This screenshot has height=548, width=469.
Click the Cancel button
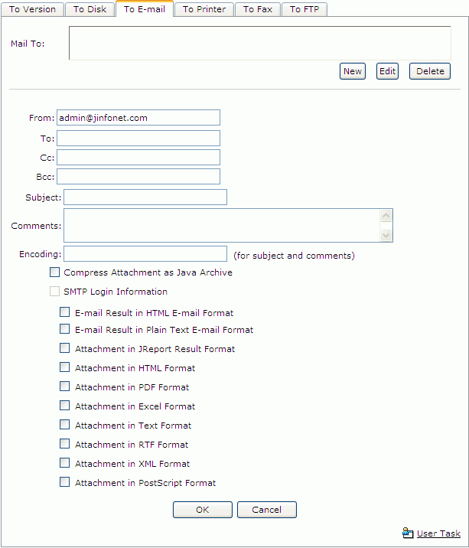click(x=267, y=510)
